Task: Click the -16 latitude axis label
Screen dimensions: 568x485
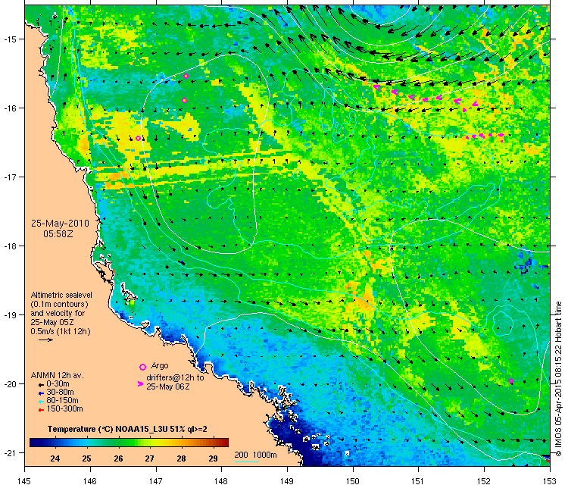Action: tap(9, 108)
